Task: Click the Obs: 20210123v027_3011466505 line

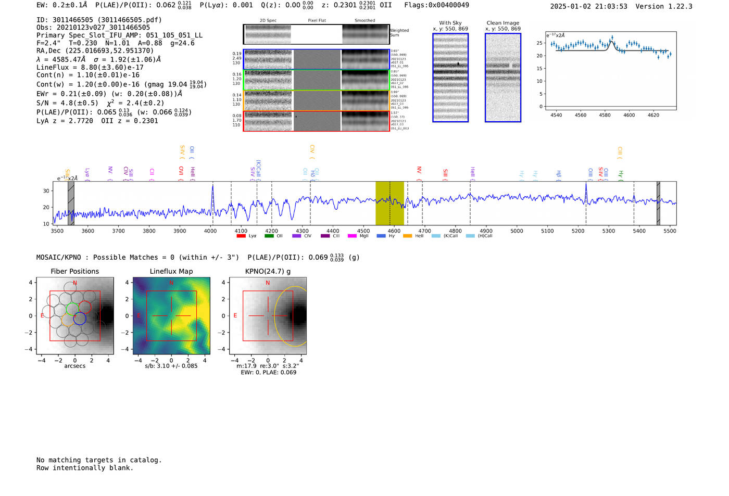Action: [x=93, y=28]
